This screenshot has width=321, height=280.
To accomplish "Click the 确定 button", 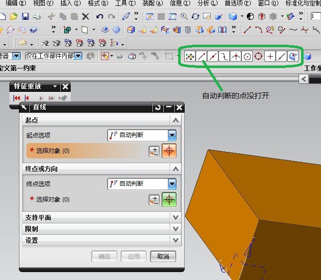I will pyautogui.click(x=105, y=256).
